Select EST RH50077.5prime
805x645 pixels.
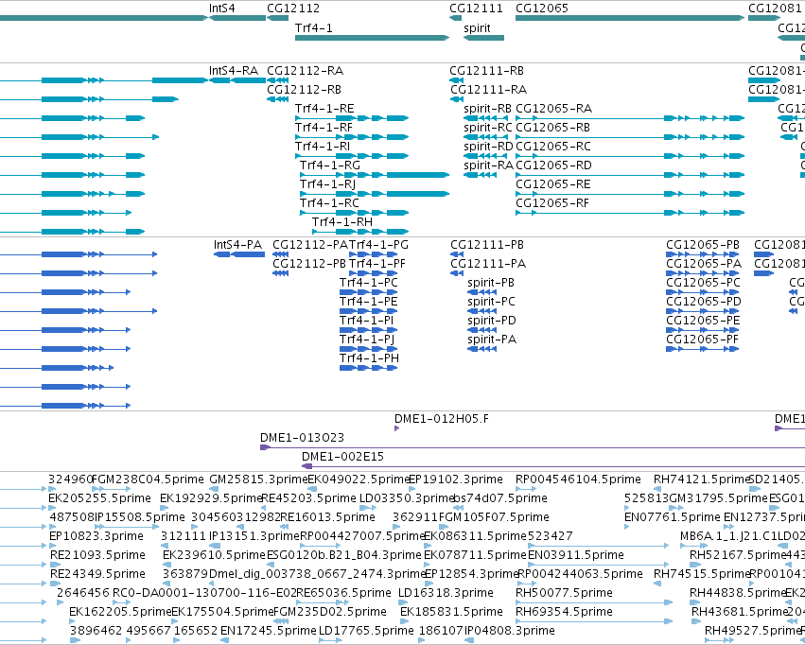pyautogui.click(x=594, y=602)
